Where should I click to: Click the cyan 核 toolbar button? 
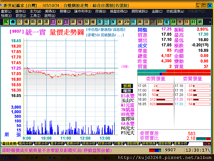[133, 22]
